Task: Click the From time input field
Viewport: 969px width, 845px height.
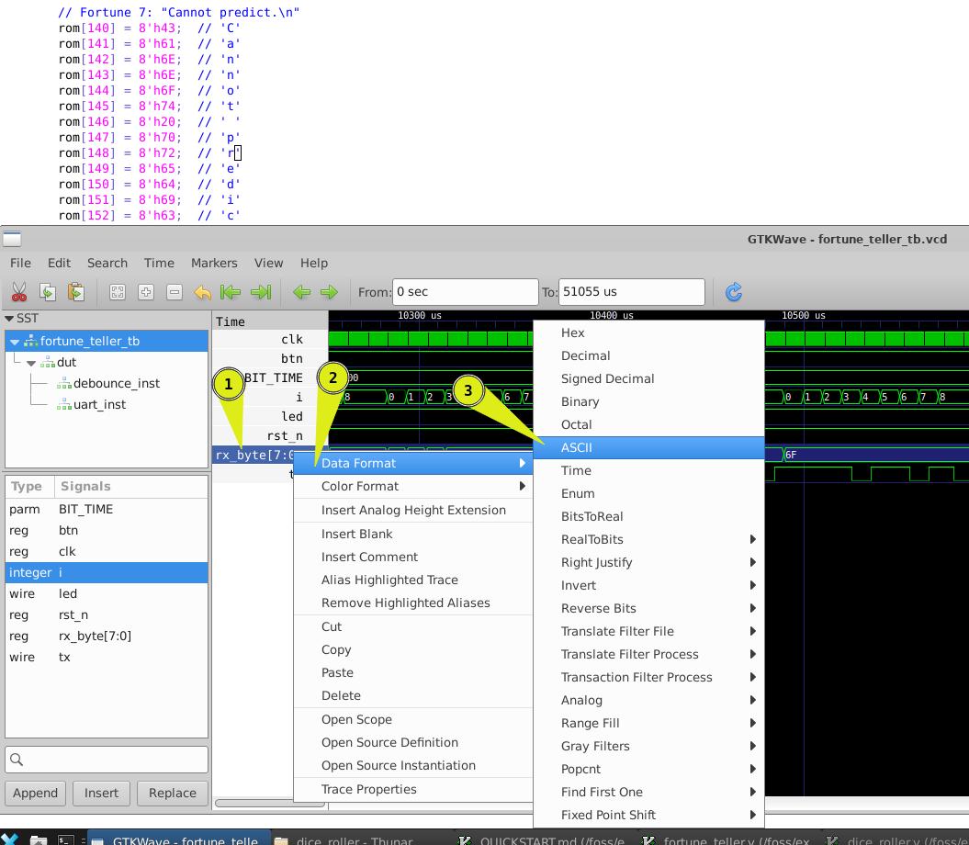Action: pyautogui.click(x=465, y=292)
